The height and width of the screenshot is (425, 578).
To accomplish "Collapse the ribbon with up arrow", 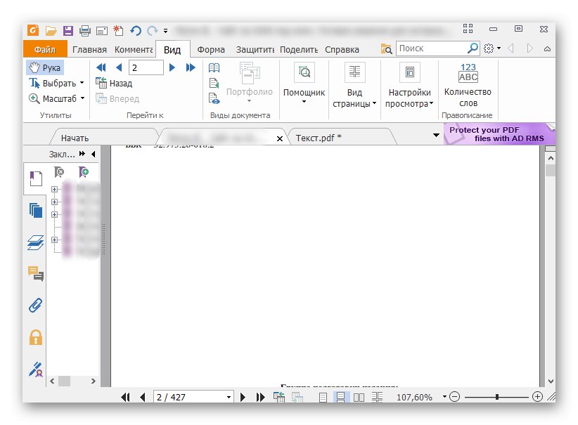I will (547, 48).
